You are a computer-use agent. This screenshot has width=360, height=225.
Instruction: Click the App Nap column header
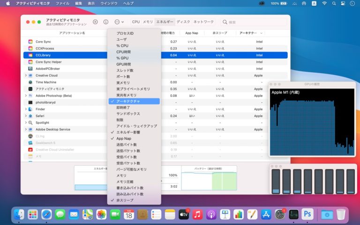(x=191, y=33)
